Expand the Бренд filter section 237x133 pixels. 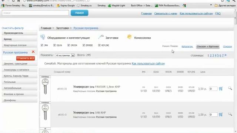pos(20,39)
